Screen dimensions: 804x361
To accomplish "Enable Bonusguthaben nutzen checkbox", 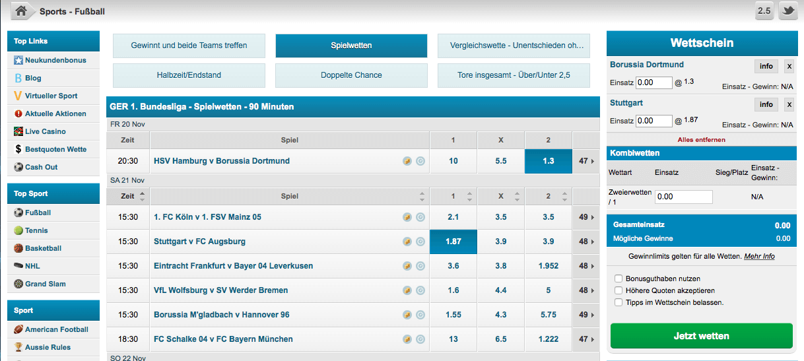I will (x=619, y=279).
